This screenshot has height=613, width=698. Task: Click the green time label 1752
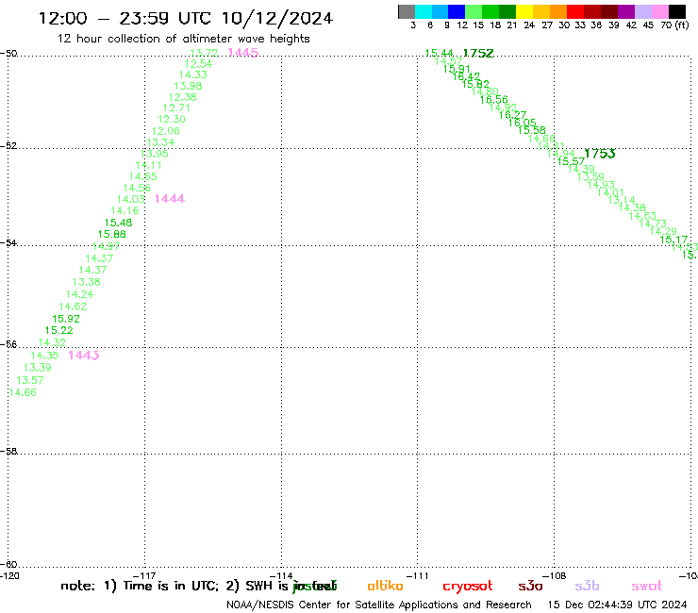click(x=478, y=54)
